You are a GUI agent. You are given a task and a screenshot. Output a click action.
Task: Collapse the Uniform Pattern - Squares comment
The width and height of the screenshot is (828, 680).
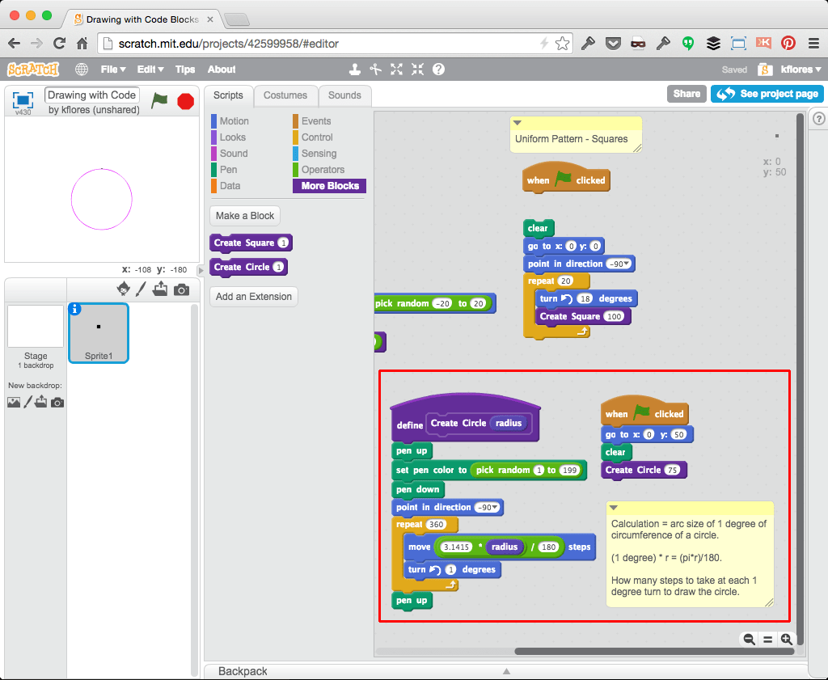click(x=518, y=121)
